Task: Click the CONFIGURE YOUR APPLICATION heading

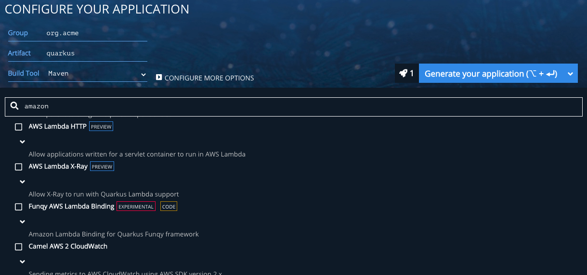Action: pos(97,9)
